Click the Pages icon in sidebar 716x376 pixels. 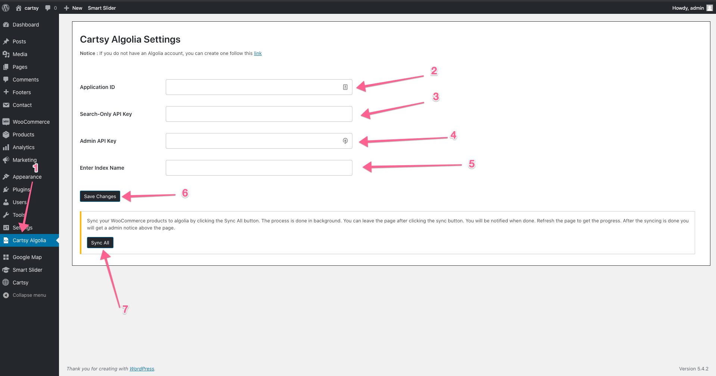[6, 67]
